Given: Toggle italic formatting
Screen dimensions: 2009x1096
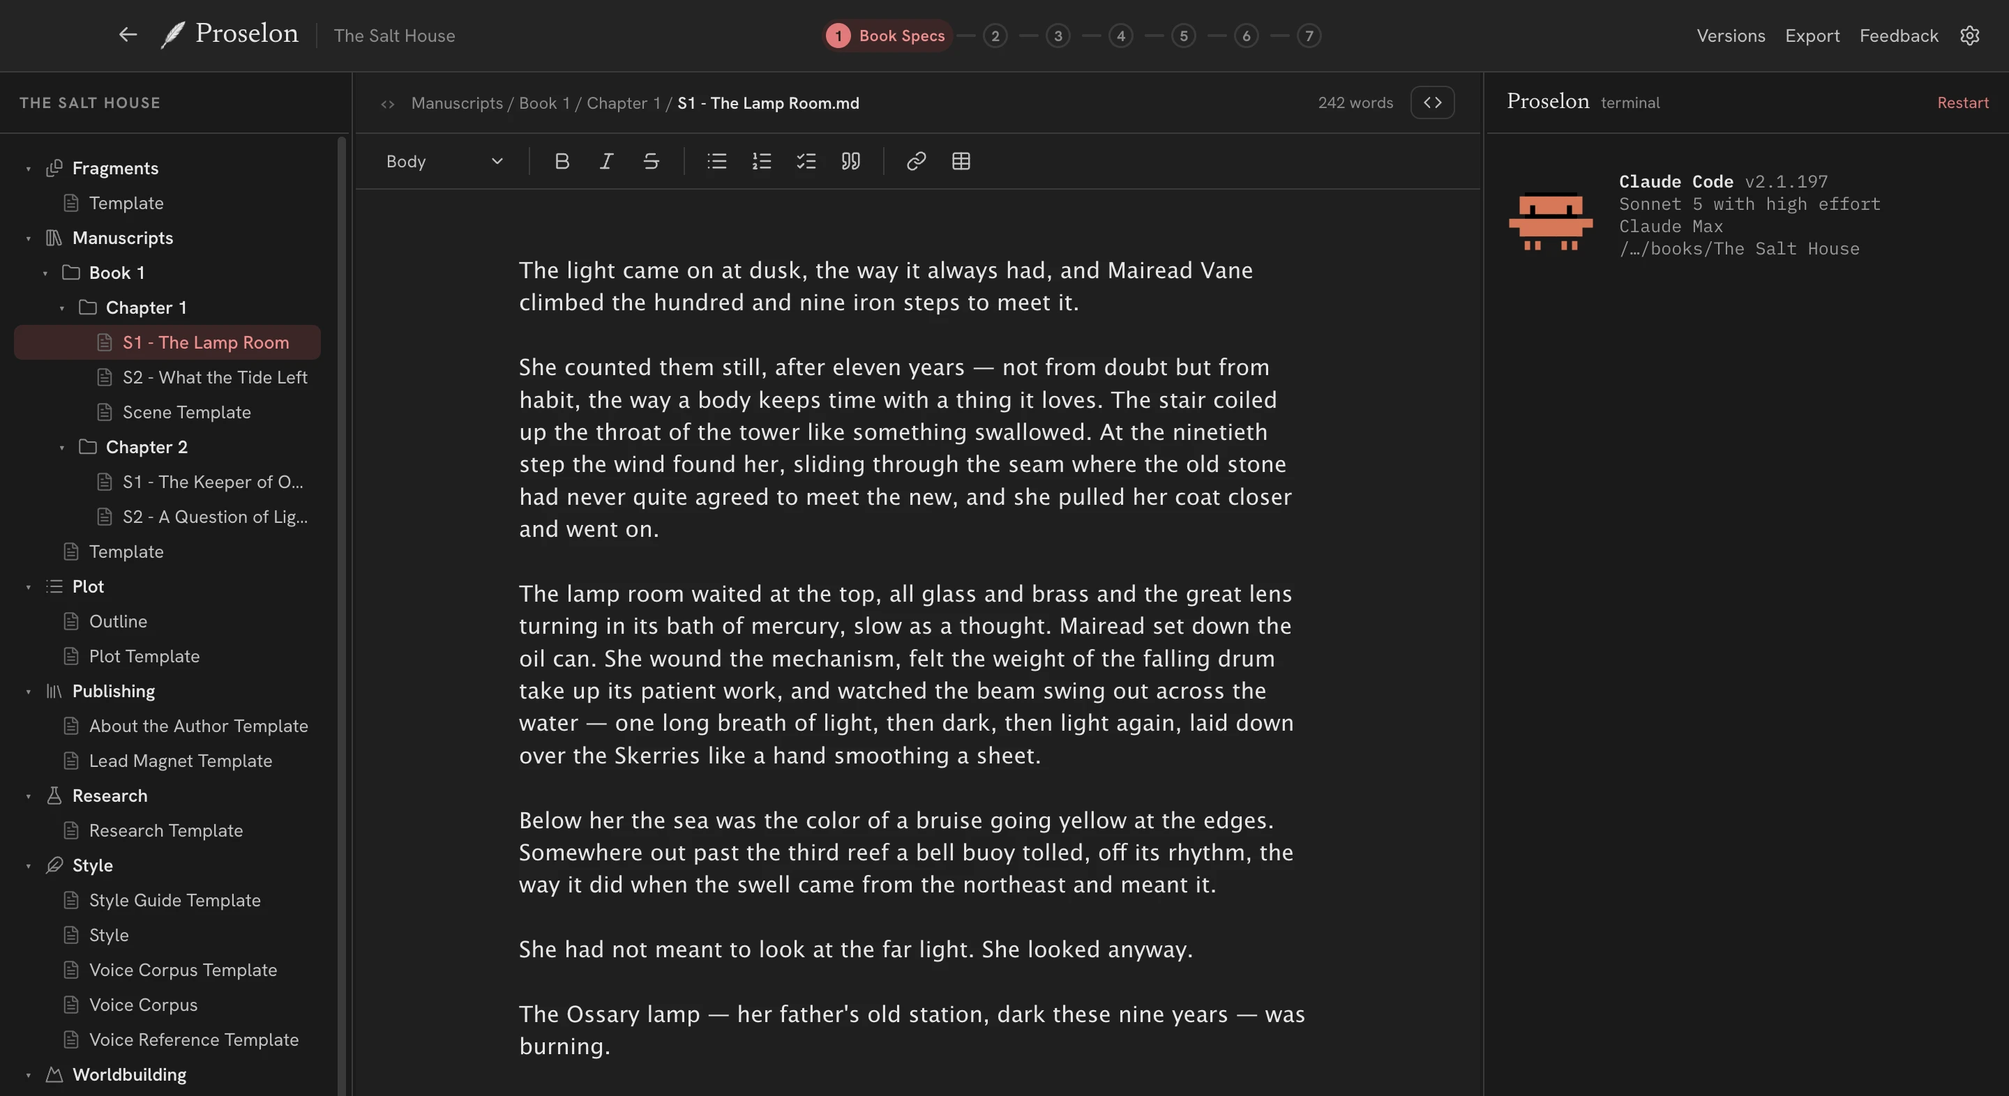Looking at the screenshot, I should coord(606,161).
